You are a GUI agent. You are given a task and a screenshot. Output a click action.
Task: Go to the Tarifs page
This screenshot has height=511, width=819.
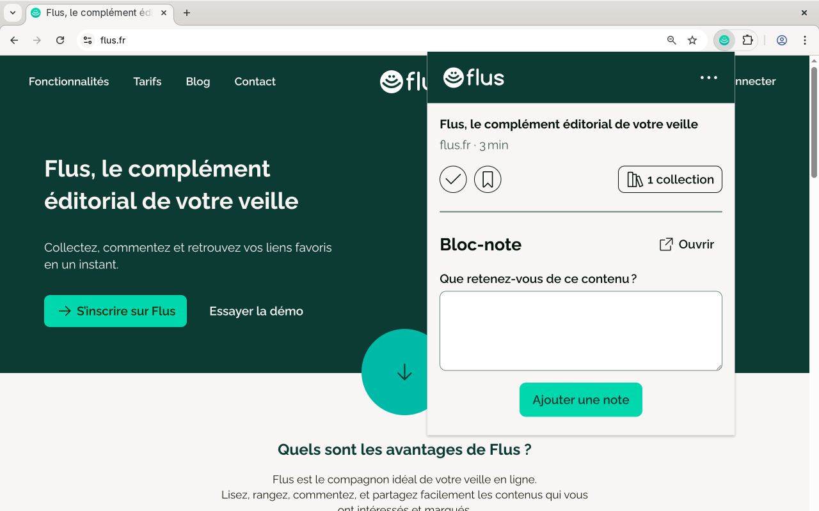[x=147, y=81]
